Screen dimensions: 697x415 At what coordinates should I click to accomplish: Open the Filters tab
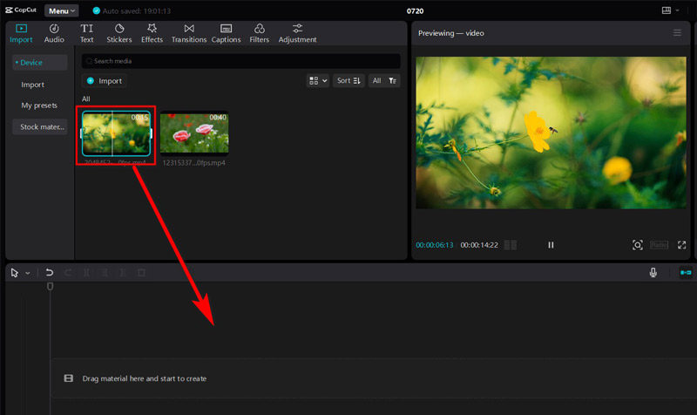(259, 34)
